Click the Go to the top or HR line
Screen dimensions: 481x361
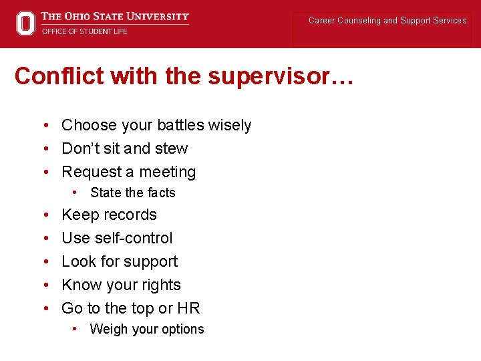[x=131, y=308]
